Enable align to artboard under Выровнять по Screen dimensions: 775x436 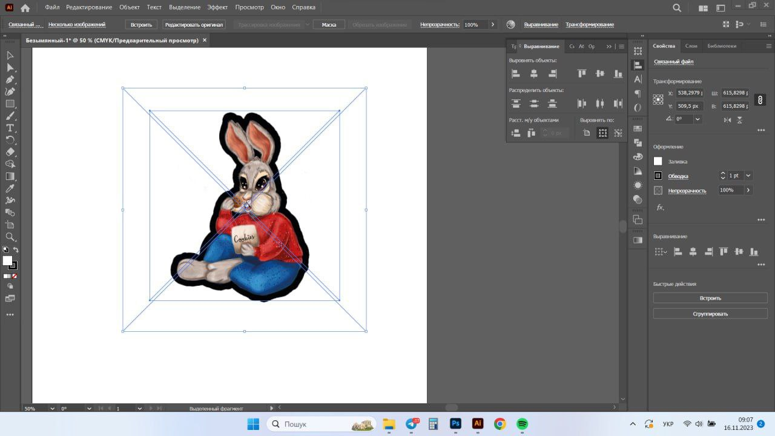586,133
